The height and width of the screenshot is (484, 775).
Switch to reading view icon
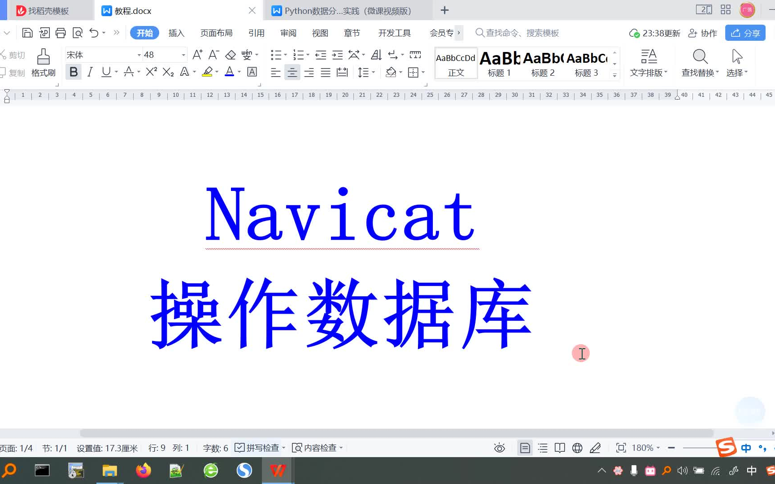tap(560, 448)
